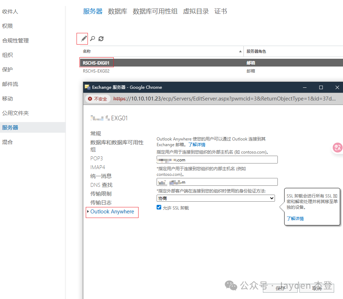Sort list by 名称 column arrow
Image resolution: width=343 pixels, height=299 pixels.
click(x=241, y=51)
